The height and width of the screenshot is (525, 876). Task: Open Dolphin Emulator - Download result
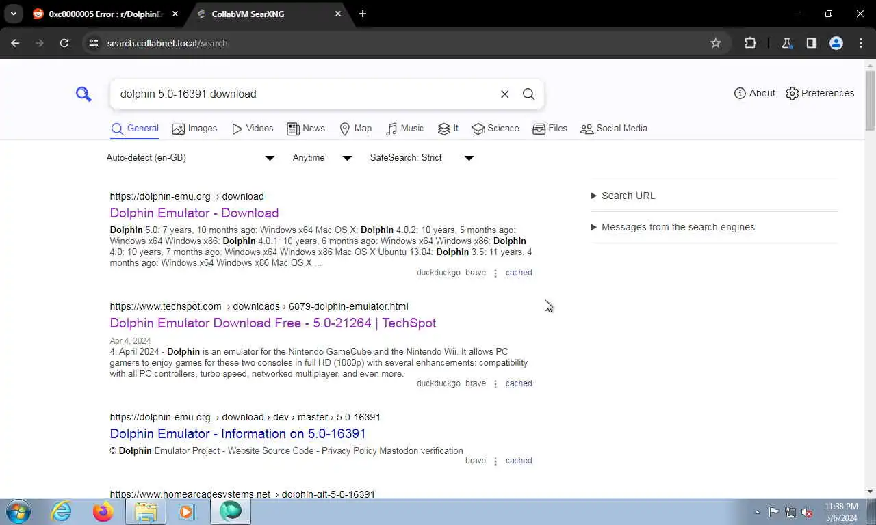click(x=194, y=213)
